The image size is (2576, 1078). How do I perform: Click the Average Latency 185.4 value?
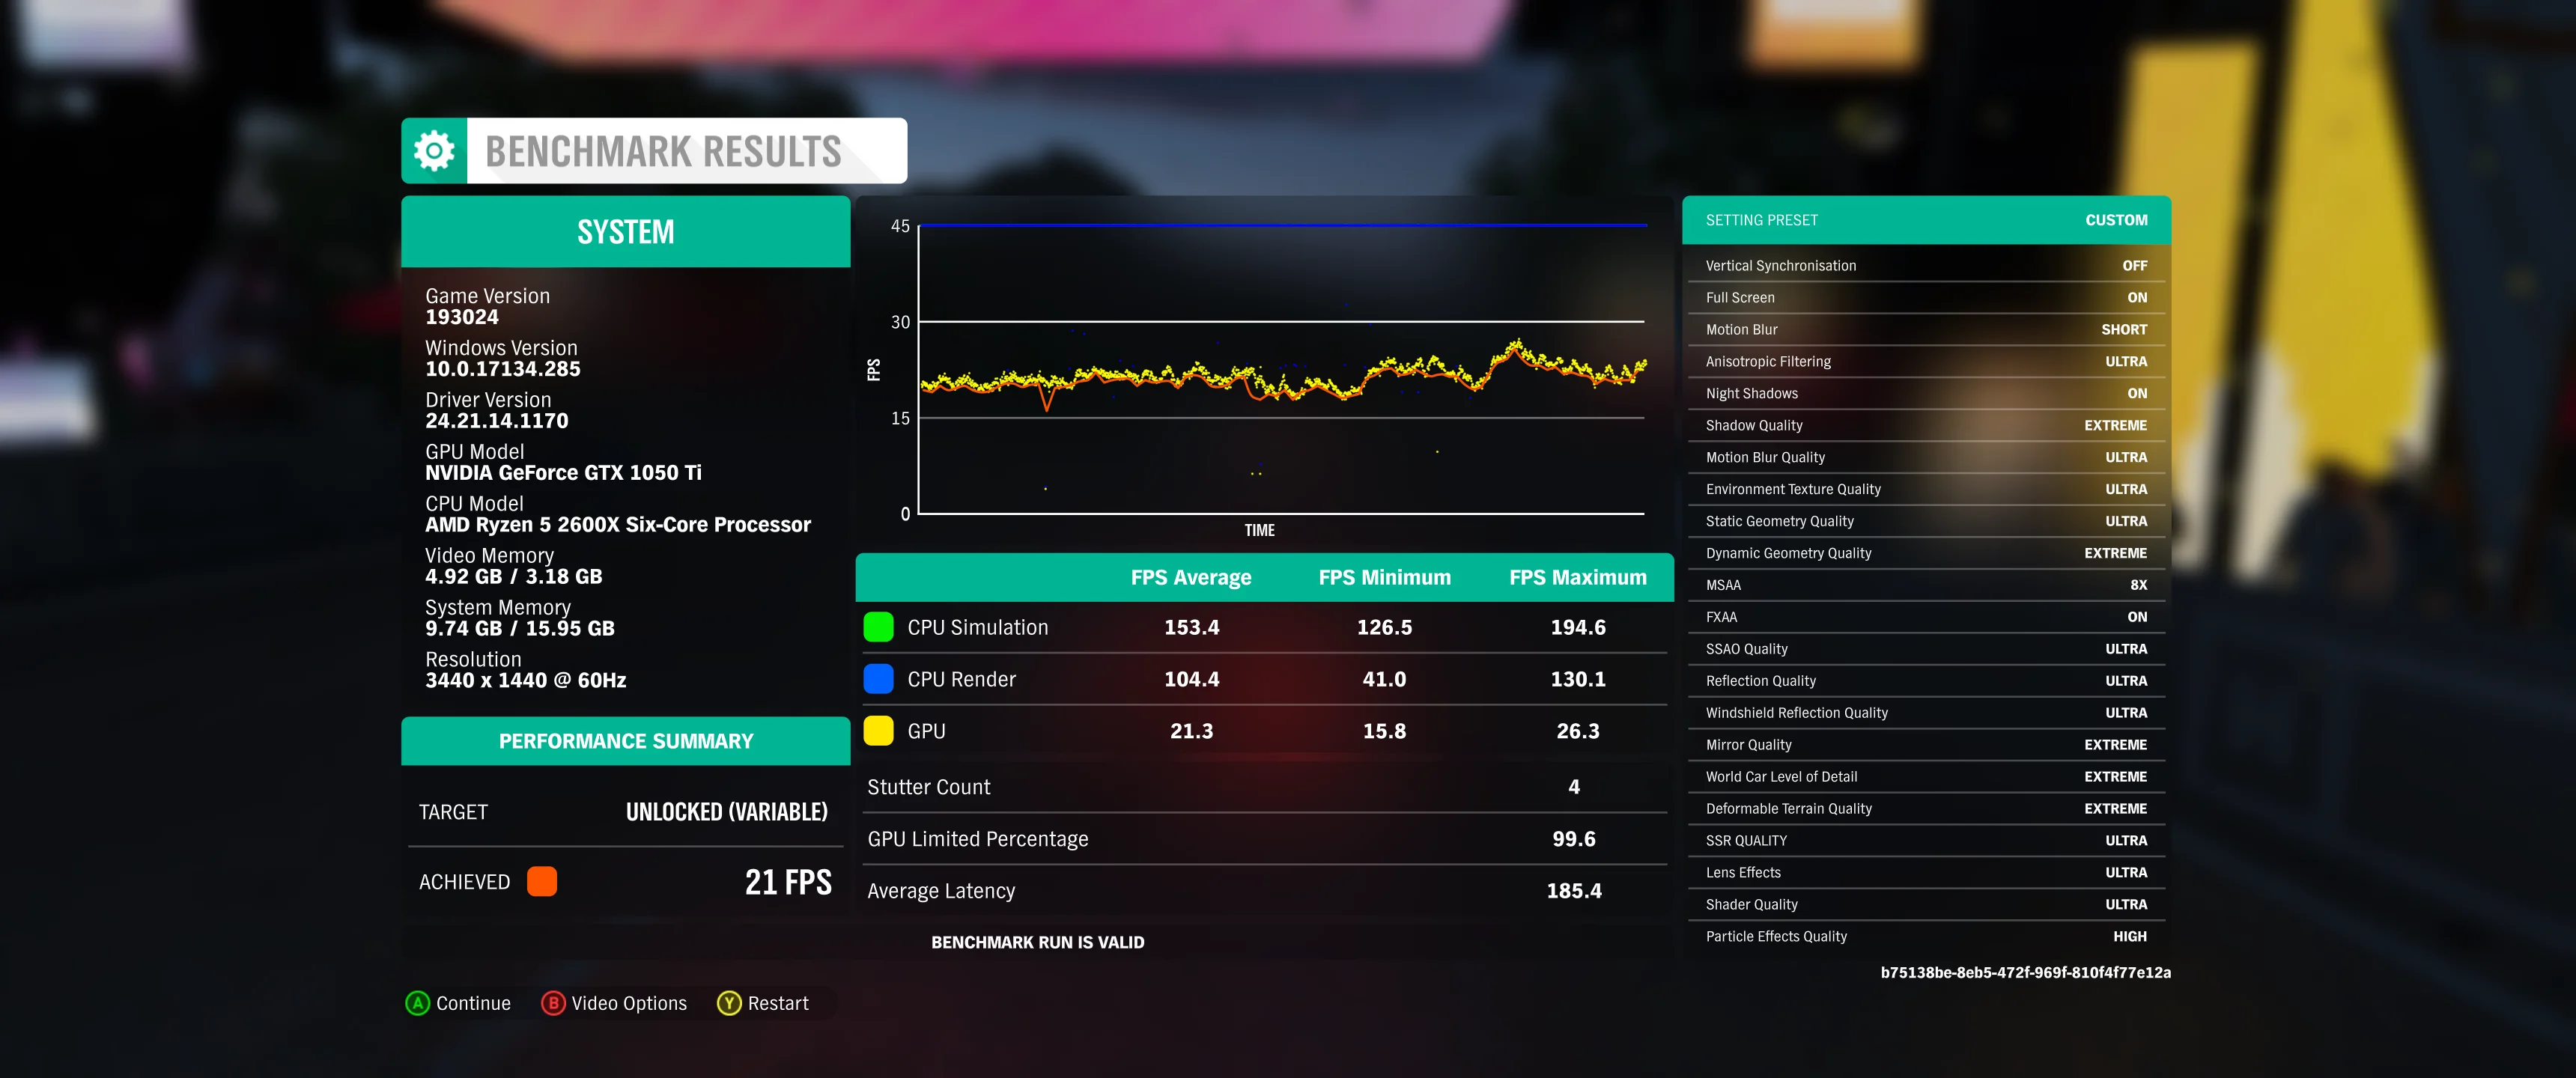[1574, 891]
